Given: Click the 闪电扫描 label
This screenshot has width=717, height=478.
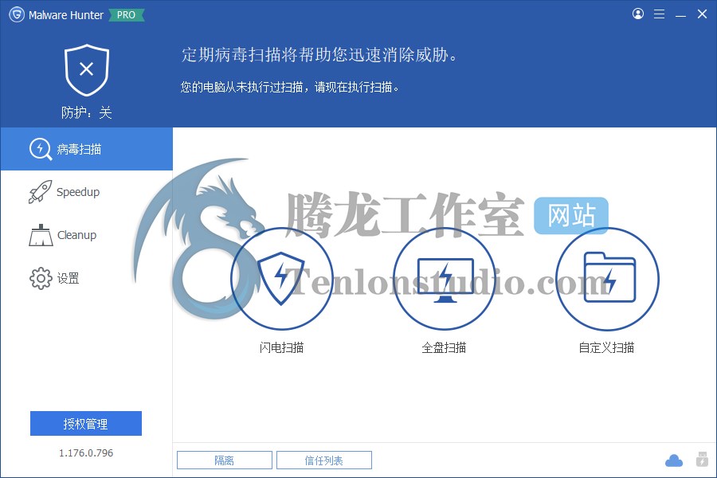Looking at the screenshot, I should (282, 347).
